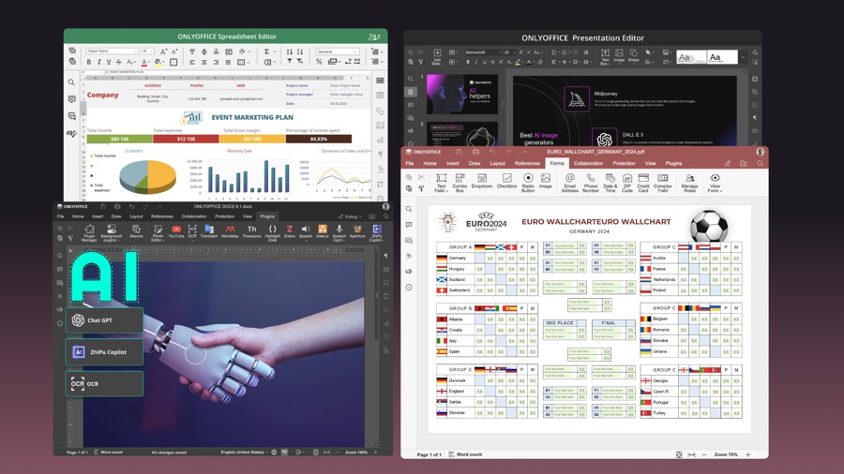
Task: Insert a Shape in Presentation Editor
Action: (x=634, y=56)
